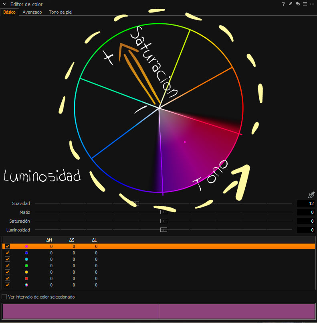Image resolution: width=317 pixels, height=323 pixels.
Task: Open the Tono de piel tab
Action: click(x=61, y=12)
